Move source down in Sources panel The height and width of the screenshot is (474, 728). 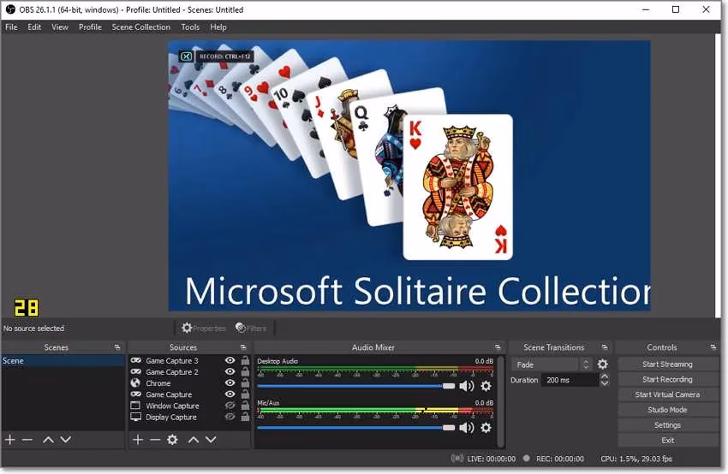tap(211, 439)
